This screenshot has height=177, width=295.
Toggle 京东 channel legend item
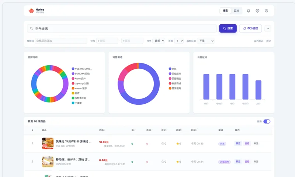tap(173, 69)
